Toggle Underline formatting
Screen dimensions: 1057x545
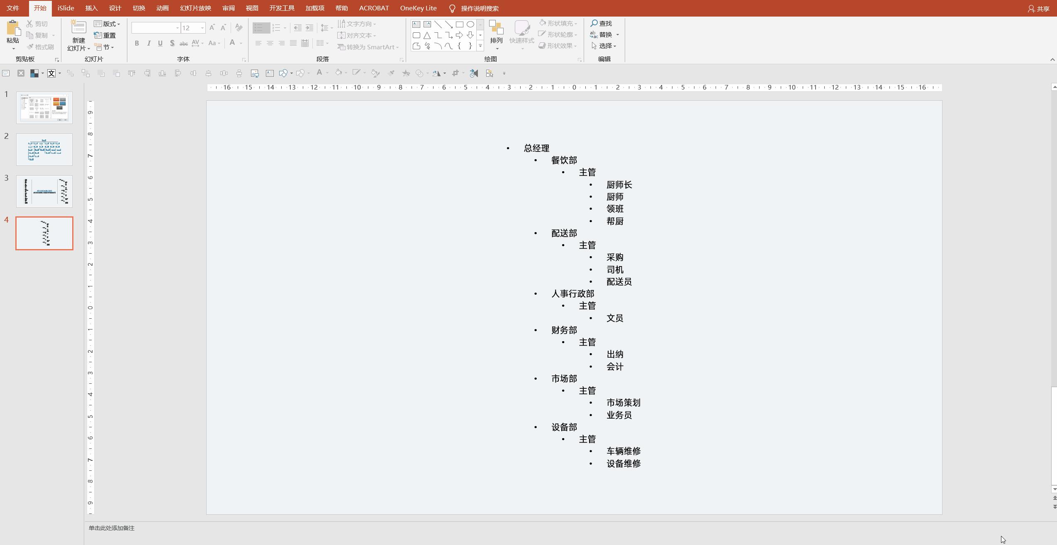coord(160,43)
